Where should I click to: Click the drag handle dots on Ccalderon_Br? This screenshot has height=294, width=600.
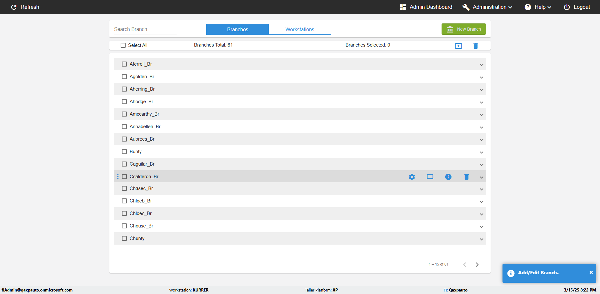pyautogui.click(x=118, y=177)
